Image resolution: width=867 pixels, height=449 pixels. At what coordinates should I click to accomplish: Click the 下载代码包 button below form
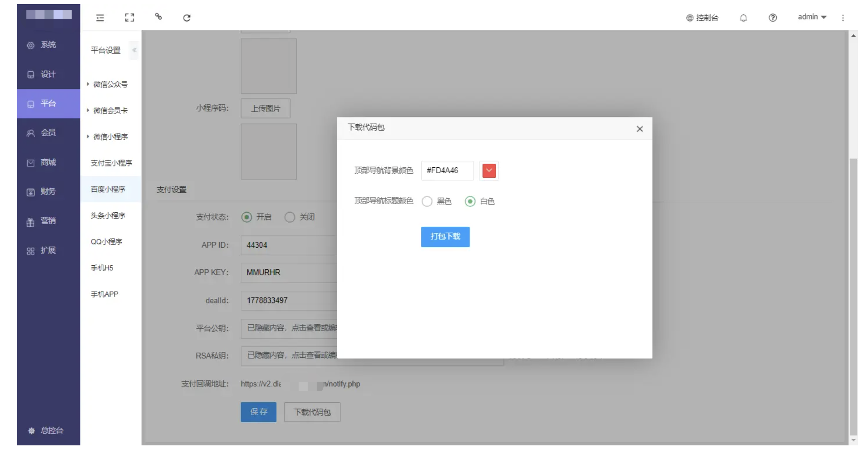(x=312, y=412)
